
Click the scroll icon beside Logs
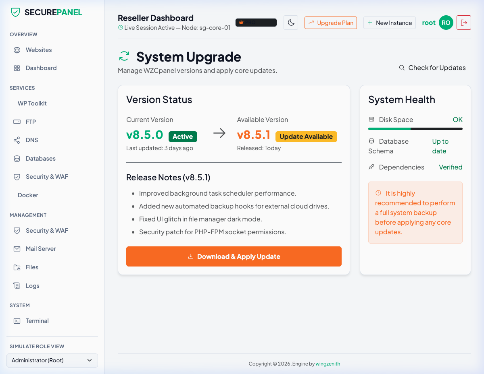[x=17, y=286]
